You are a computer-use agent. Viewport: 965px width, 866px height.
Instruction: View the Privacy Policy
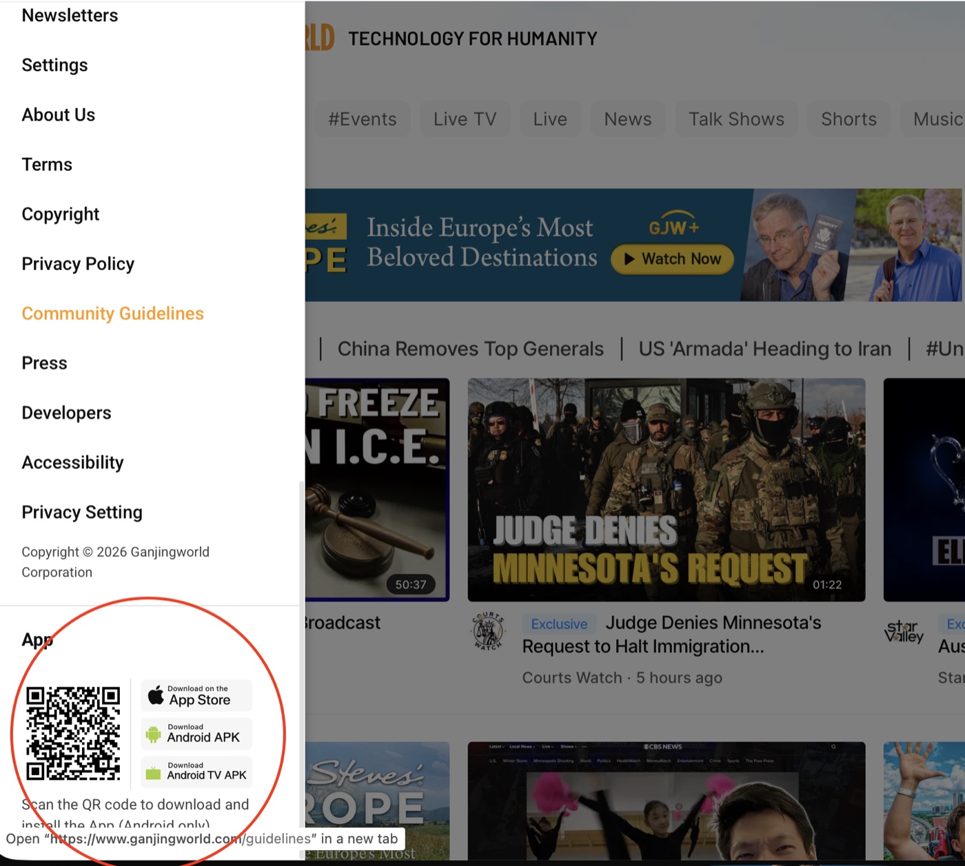[78, 264]
